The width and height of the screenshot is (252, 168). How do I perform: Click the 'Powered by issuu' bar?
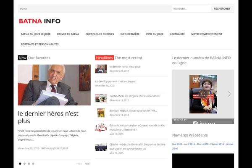tap(203, 121)
